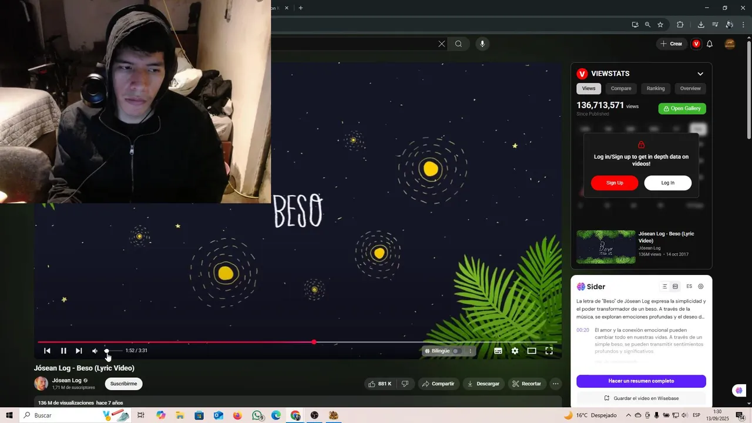Open the ViewStats red V icon in the header
The height and width of the screenshot is (423, 752).
[696, 43]
